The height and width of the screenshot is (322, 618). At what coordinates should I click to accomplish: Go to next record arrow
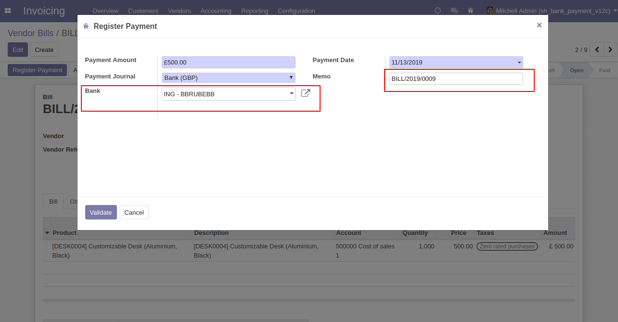pyautogui.click(x=610, y=50)
